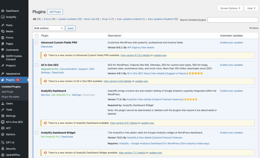Click the CPT UI icon in sidebar
Screen dimensions: 260x158
3,143
